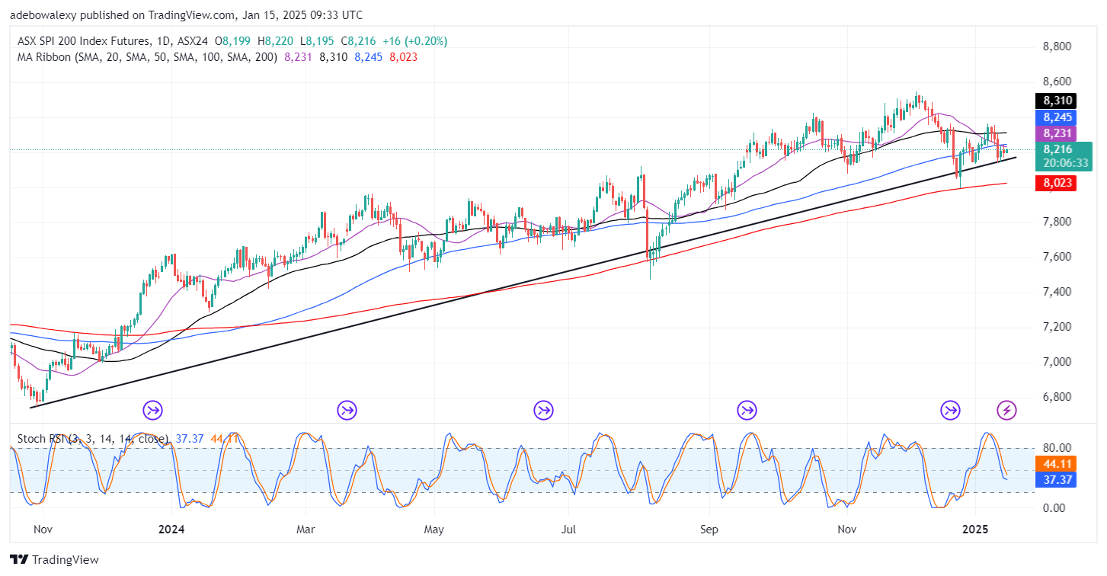1107x576 pixels.
Task: Click the black 8,310 price label
Action: 1057,101
